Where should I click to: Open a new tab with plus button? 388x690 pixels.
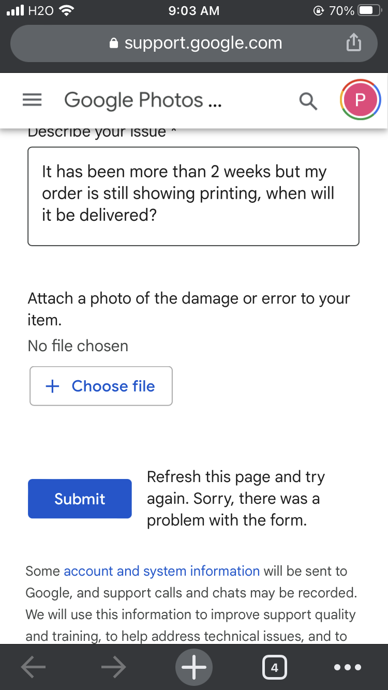[x=194, y=668]
